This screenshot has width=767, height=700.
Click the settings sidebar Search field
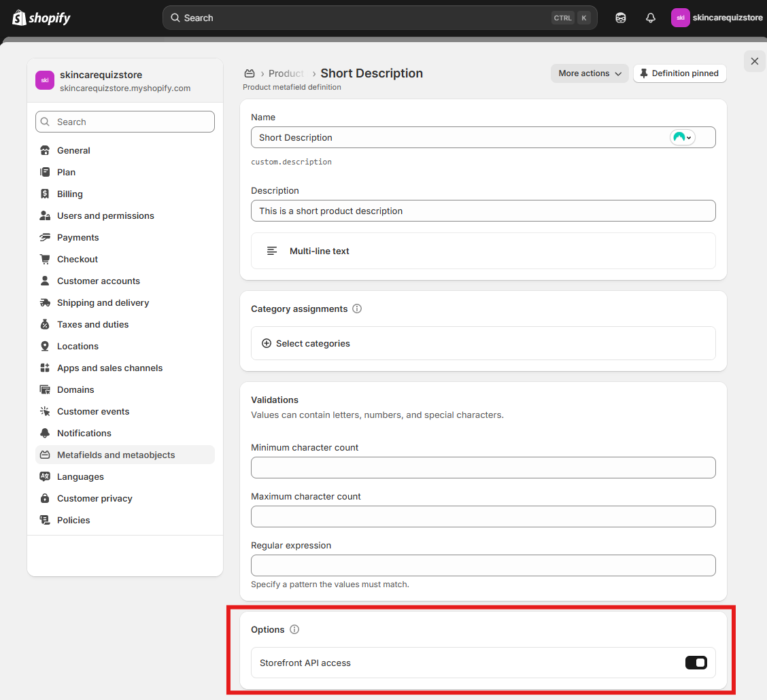click(125, 122)
